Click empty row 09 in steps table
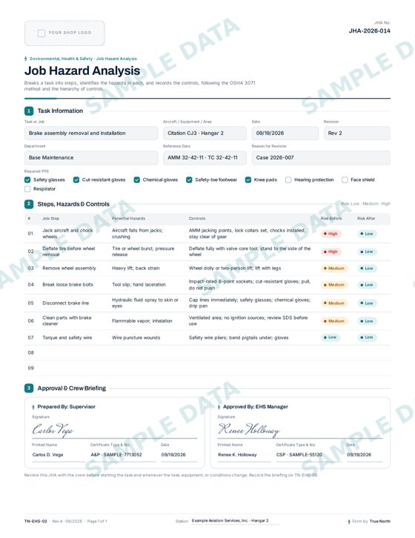 click(207, 368)
